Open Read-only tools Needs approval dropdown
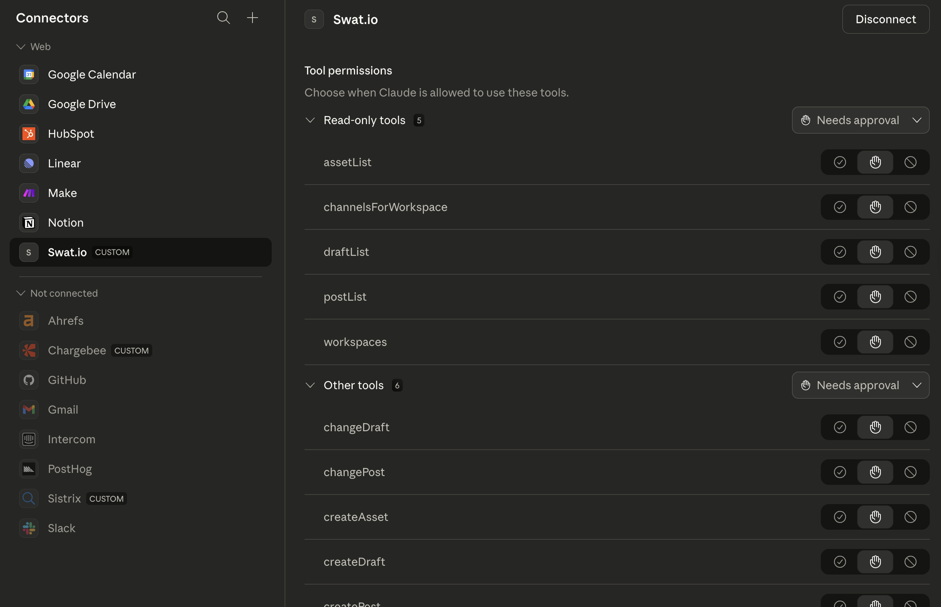This screenshot has width=941, height=607. 860,120
